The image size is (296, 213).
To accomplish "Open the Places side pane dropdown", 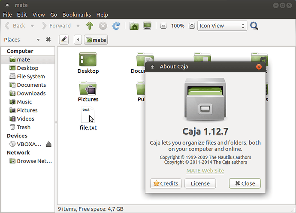I will (x=38, y=40).
